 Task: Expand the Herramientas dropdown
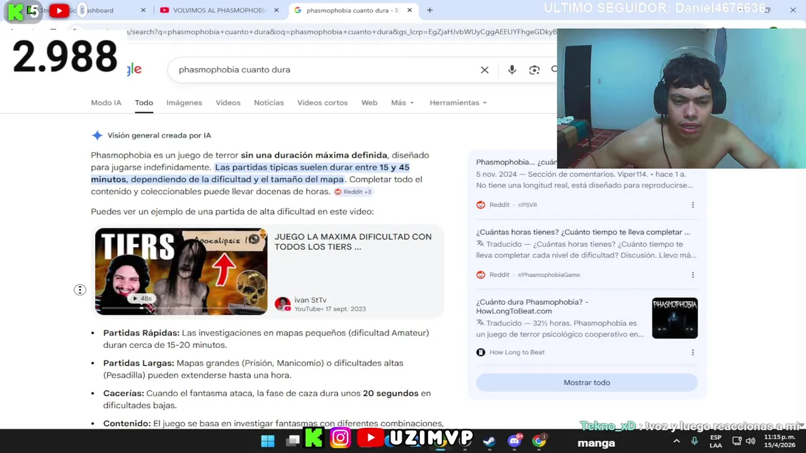click(x=458, y=103)
